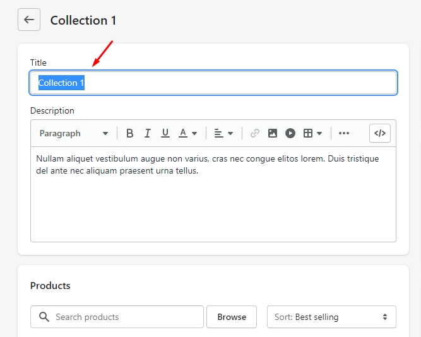Switch to HTML code view
421x337 pixels.
[380, 133]
